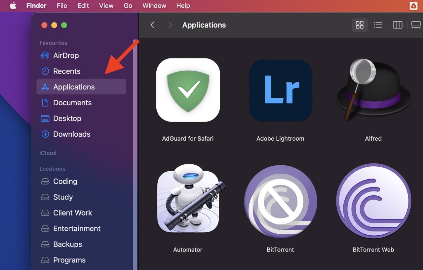Click the Coding drive icon

[x=45, y=182]
